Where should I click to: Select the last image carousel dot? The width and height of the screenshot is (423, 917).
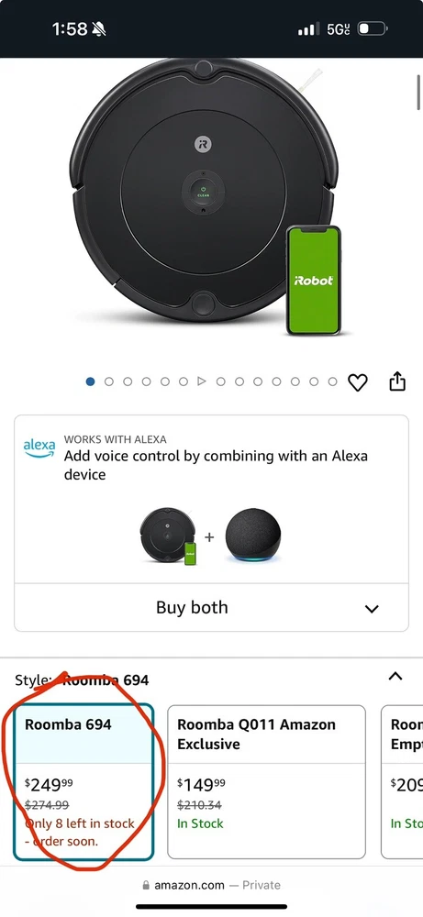click(x=333, y=381)
